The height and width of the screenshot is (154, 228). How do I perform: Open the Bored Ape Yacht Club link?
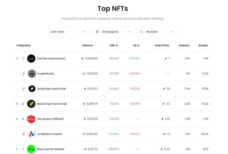(x=51, y=89)
